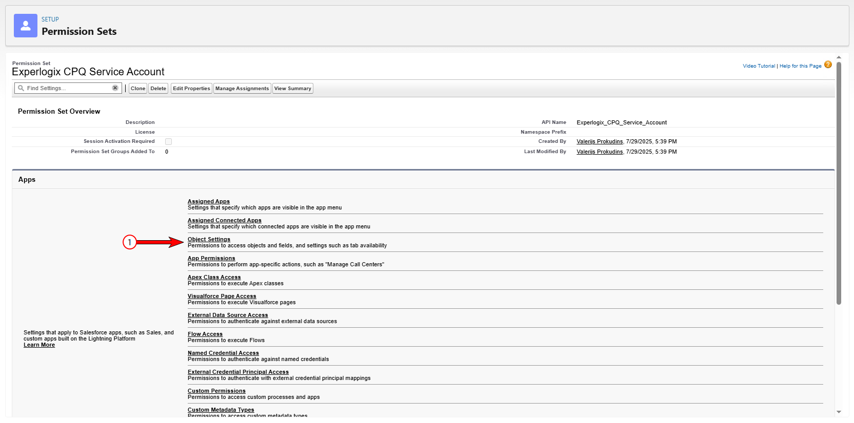Open Manage Assignments
Viewport: 854px width, 423px height.
coord(242,89)
